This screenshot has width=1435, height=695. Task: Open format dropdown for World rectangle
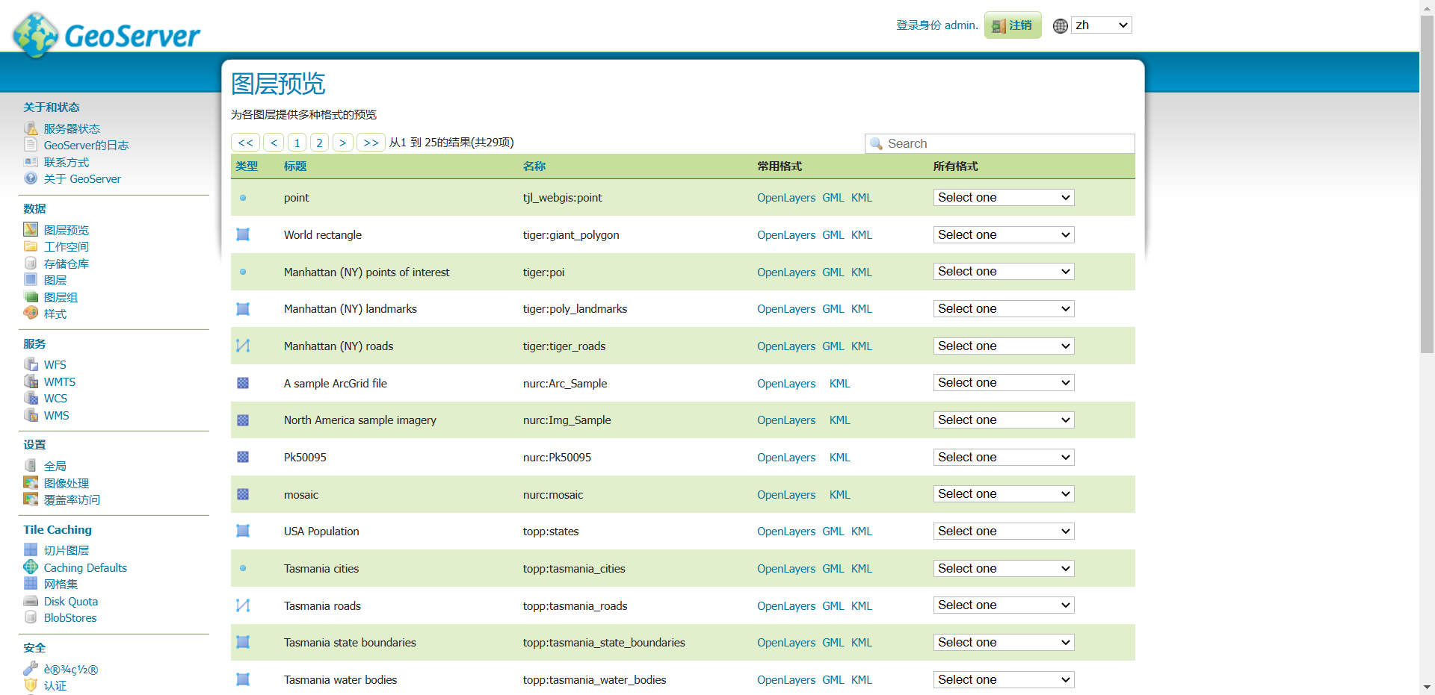1004,234
